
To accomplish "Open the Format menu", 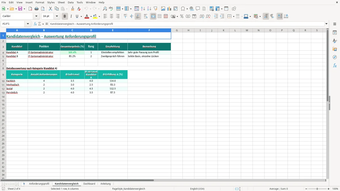I will tap(40, 2).
